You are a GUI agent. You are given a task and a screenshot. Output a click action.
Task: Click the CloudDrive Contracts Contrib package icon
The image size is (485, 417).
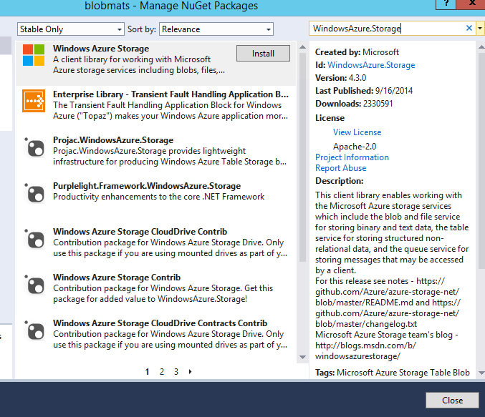(34, 330)
